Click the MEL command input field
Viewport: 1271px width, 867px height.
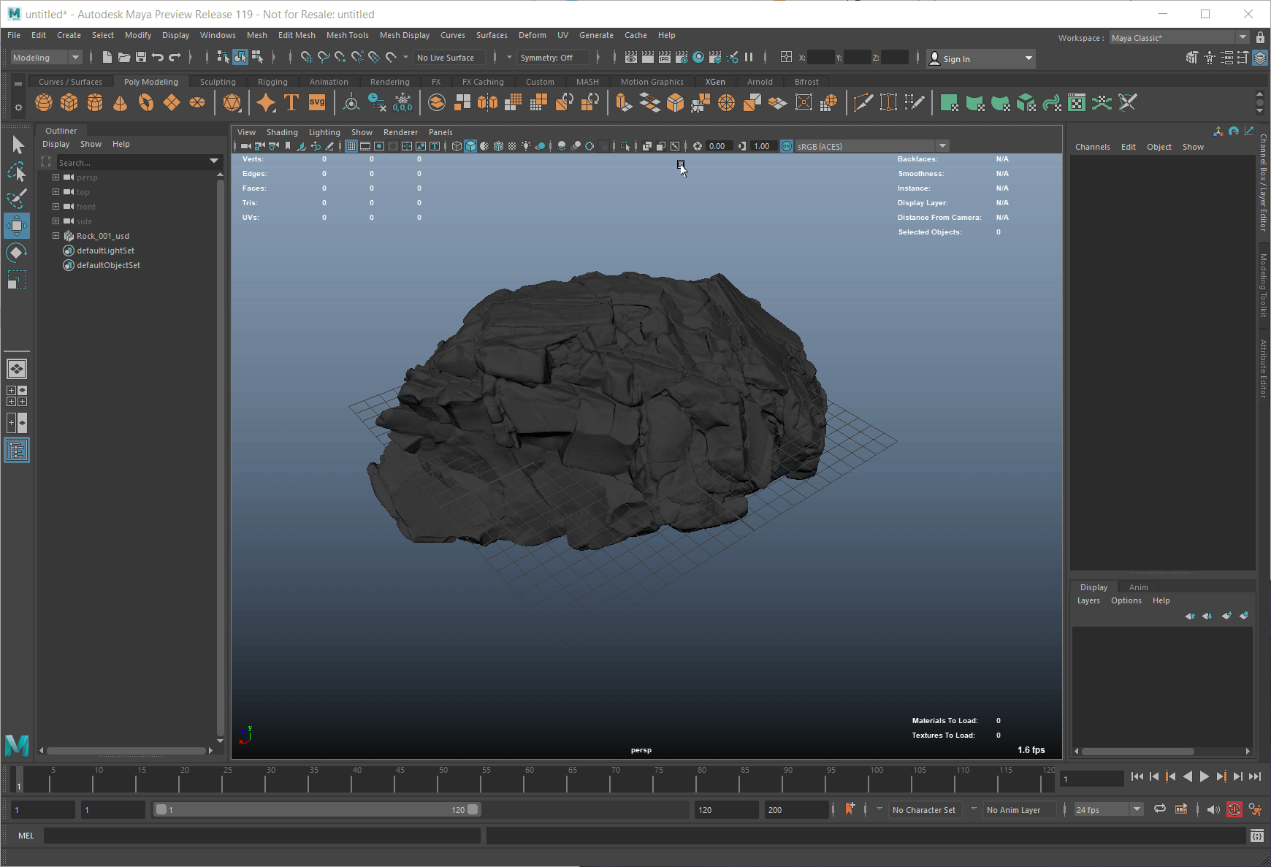tap(262, 836)
